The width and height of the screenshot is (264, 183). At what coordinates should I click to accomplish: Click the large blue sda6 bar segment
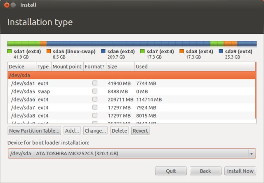(128, 43)
